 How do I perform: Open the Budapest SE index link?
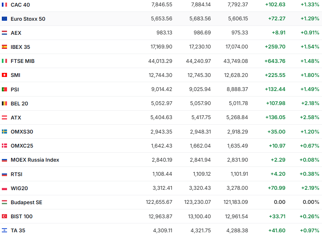(26, 202)
